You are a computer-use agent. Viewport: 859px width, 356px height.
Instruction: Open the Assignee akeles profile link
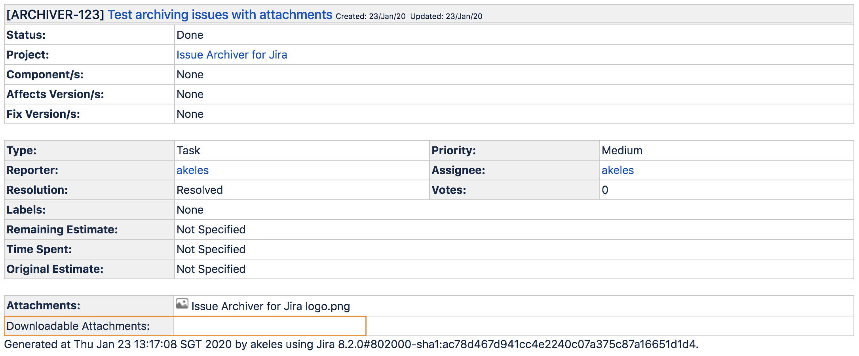coord(618,170)
